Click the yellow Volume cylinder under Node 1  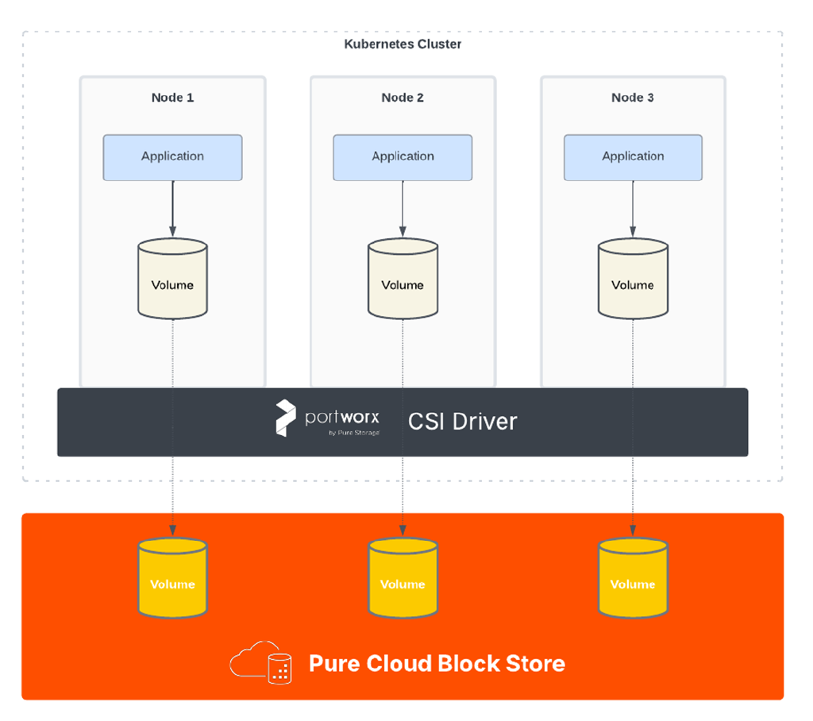pos(172,578)
